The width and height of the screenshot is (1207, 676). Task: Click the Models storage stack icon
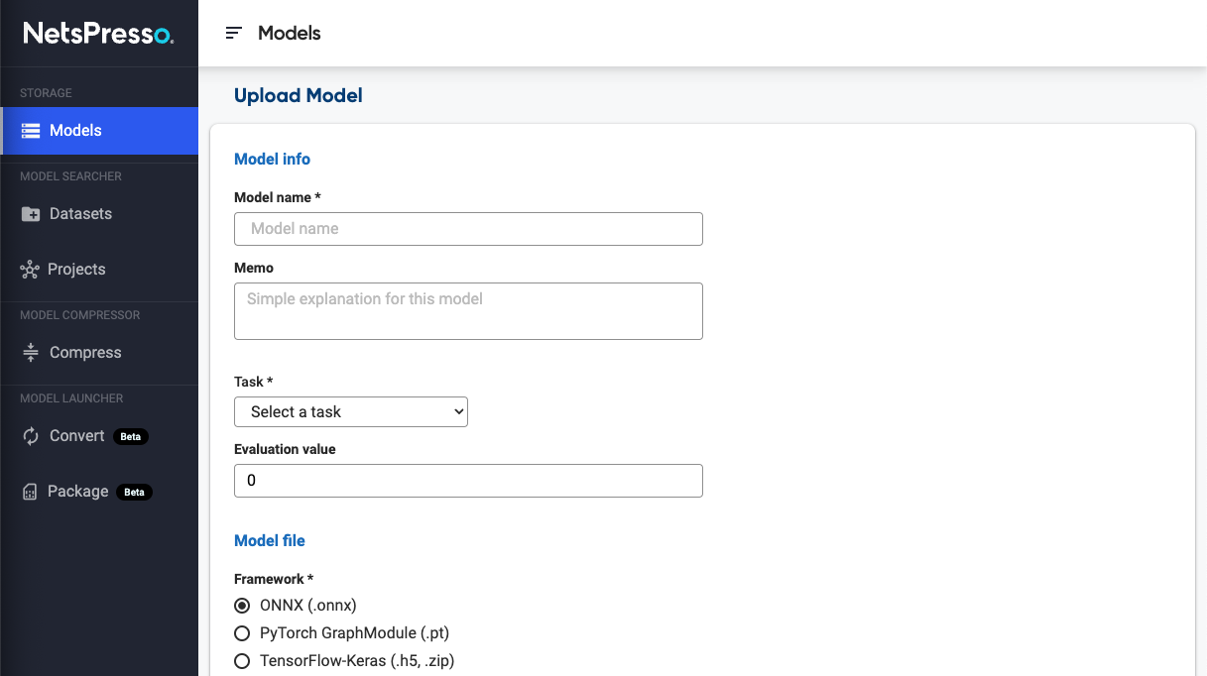click(31, 131)
